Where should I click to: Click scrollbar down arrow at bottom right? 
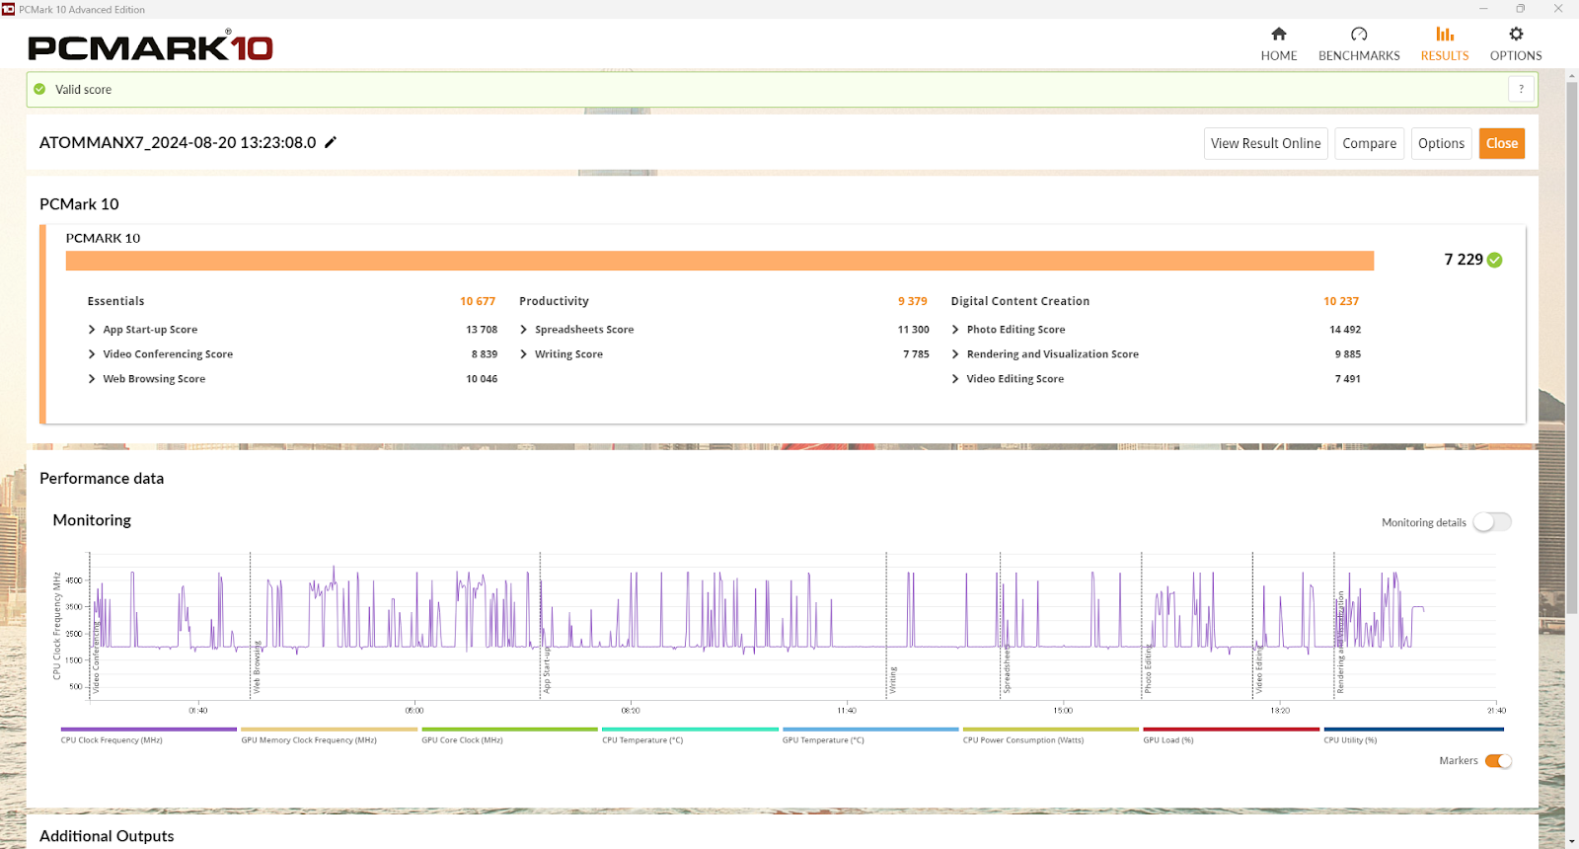coord(1572,842)
